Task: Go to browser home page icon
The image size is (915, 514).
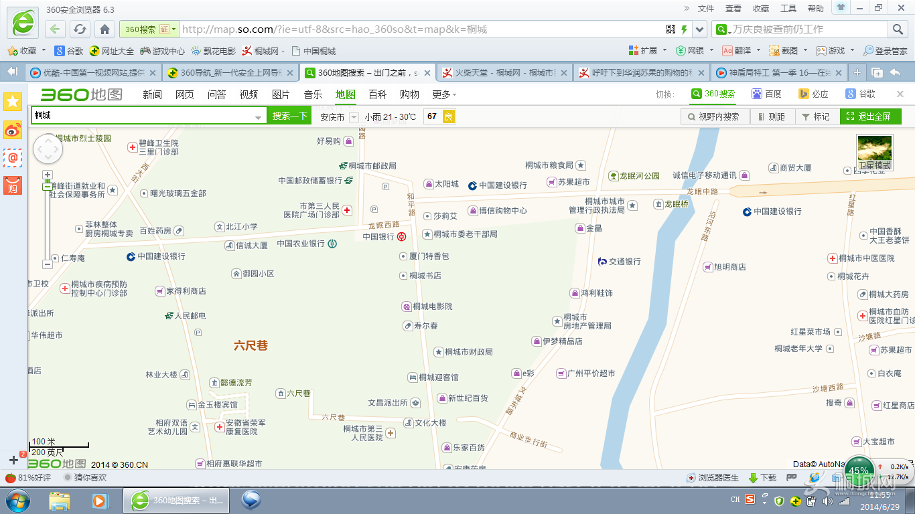Action: pyautogui.click(x=104, y=29)
